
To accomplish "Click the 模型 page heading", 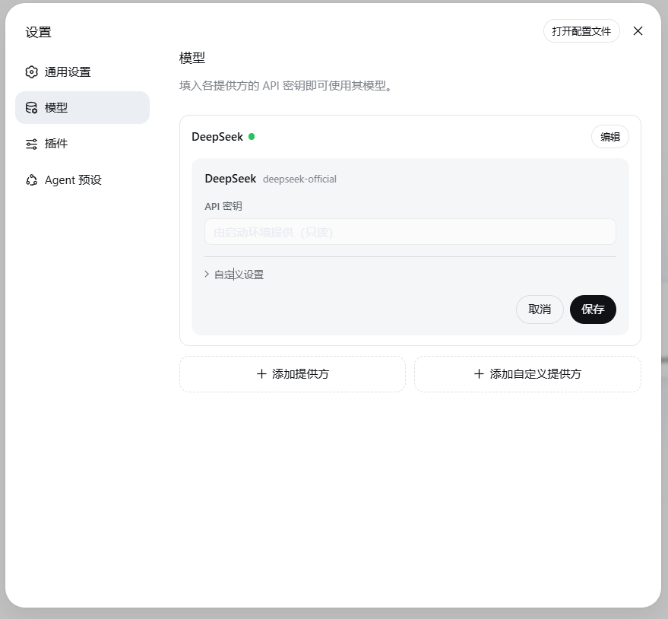I will pyautogui.click(x=192, y=58).
